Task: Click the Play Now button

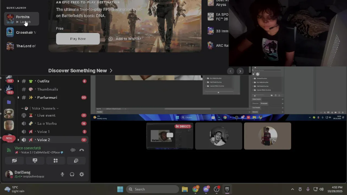Action: 78,39
